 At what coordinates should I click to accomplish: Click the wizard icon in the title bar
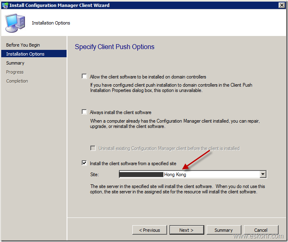pos(5,5)
